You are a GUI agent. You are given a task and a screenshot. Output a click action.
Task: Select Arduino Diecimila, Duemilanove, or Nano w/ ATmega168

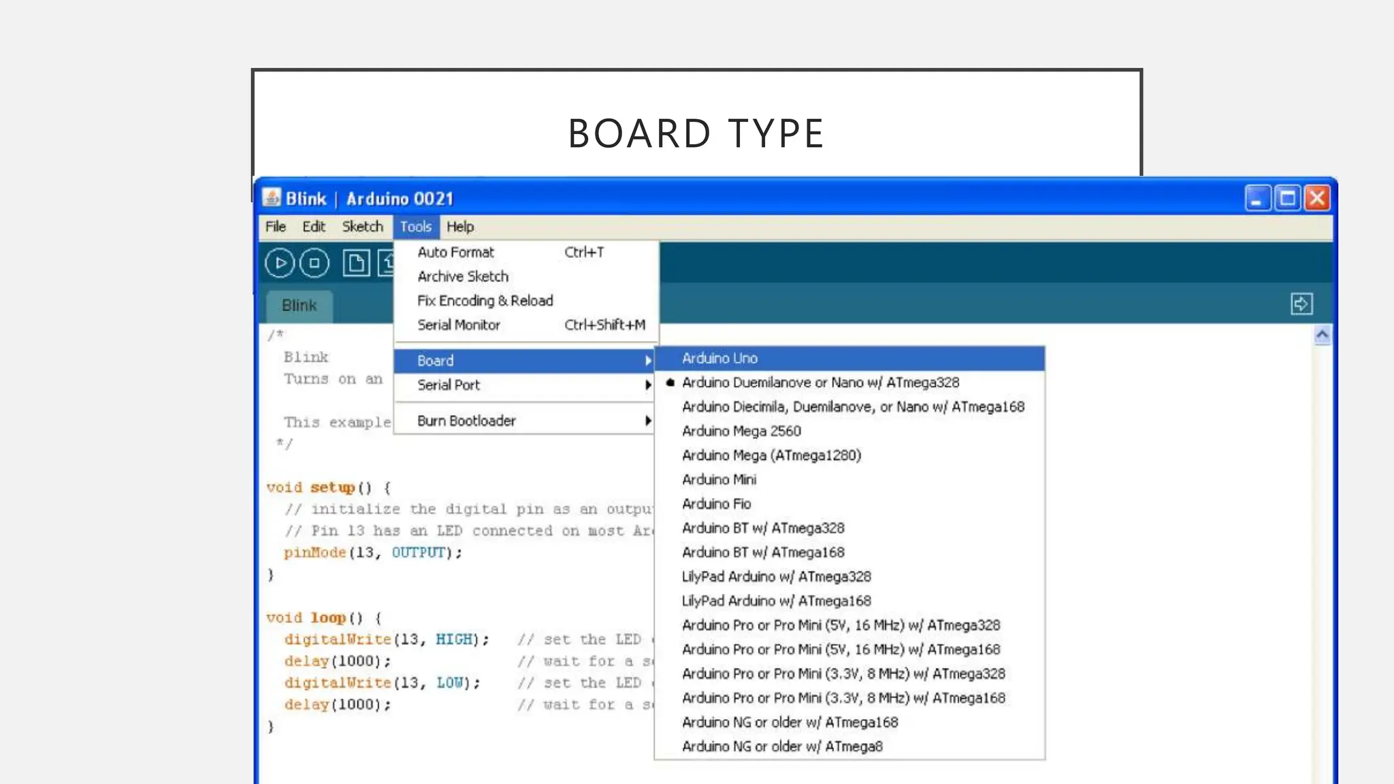850,407
